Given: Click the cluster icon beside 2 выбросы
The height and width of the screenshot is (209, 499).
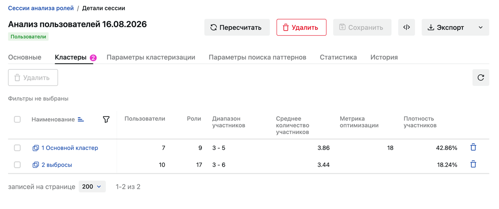Looking at the screenshot, I should [36, 165].
